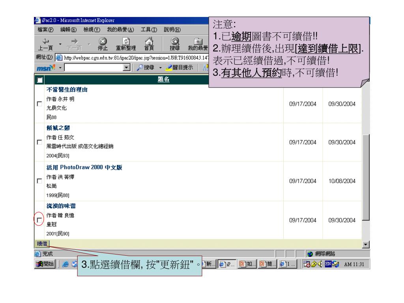404x303 pixels.
Task: Open the 說明(H) menu
Action: 172,30
